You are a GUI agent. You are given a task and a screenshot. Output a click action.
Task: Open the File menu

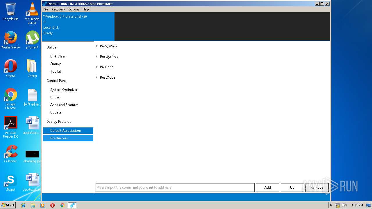coord(46,9)
